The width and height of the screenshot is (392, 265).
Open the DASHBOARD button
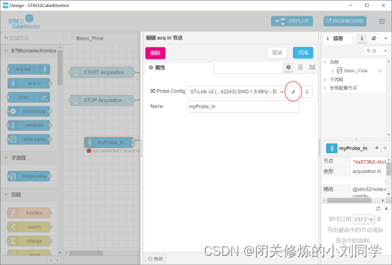tap(345, 21)
